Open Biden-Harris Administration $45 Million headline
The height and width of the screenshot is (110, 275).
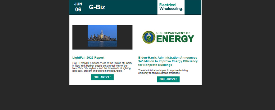point(168,61)
